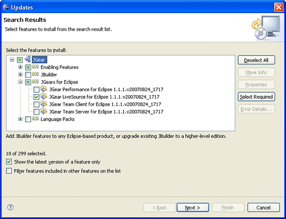
Task: Cancel the Updates dialog
Action: pos(263,208)
